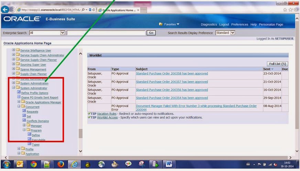Click the Oxane PO Emails Sent Report icon
300x171 pixels.
[19, 97]
